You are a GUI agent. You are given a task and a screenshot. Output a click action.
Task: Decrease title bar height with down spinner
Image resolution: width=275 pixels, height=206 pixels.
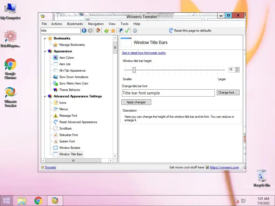(237, 71)
